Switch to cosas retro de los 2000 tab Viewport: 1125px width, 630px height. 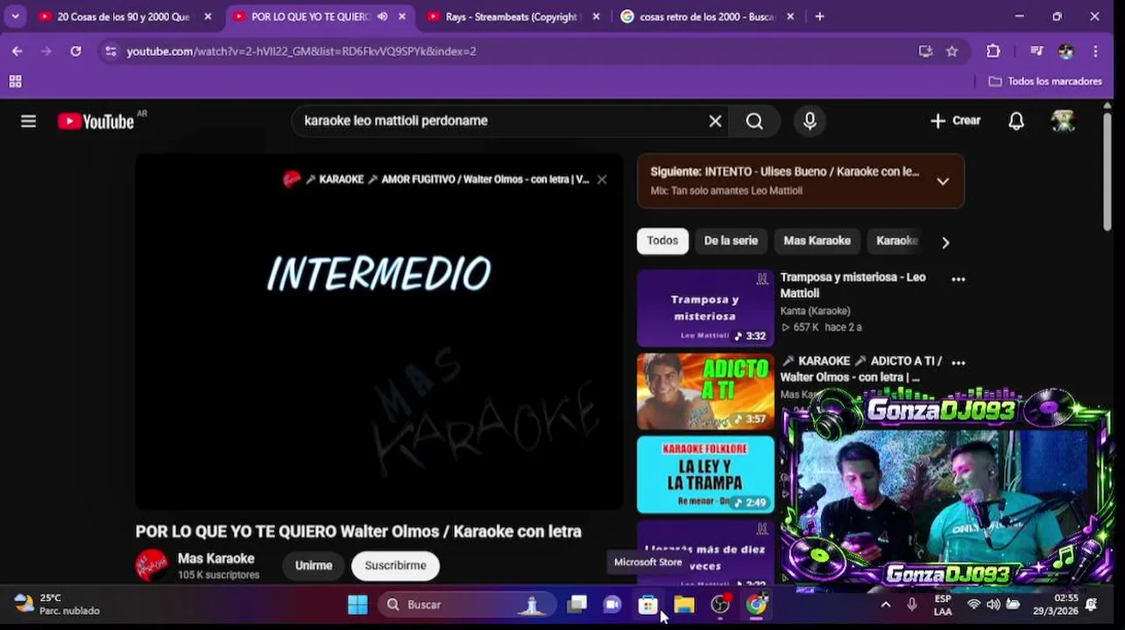(708, 17)
